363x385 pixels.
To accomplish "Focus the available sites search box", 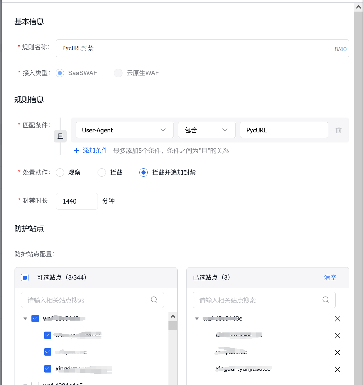I will 93,300.
